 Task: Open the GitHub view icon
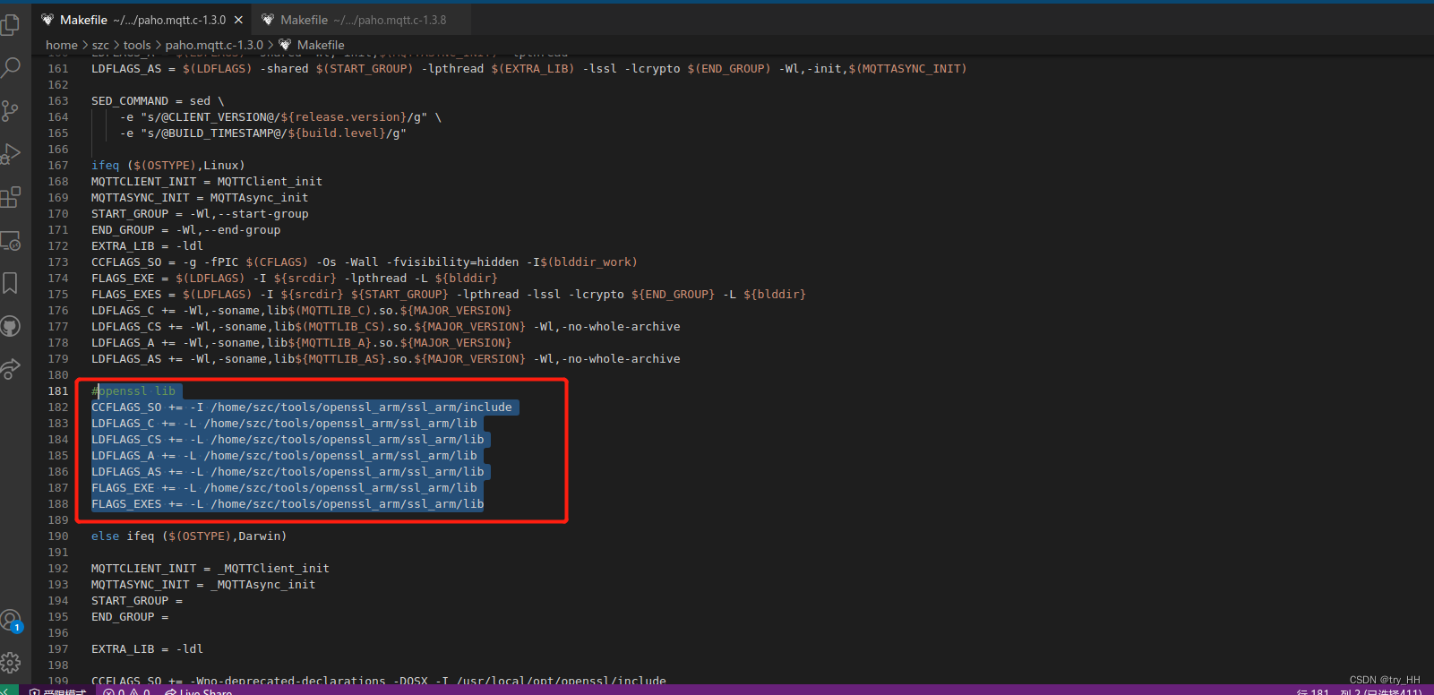pyautogui.click(x=11, y=326)
